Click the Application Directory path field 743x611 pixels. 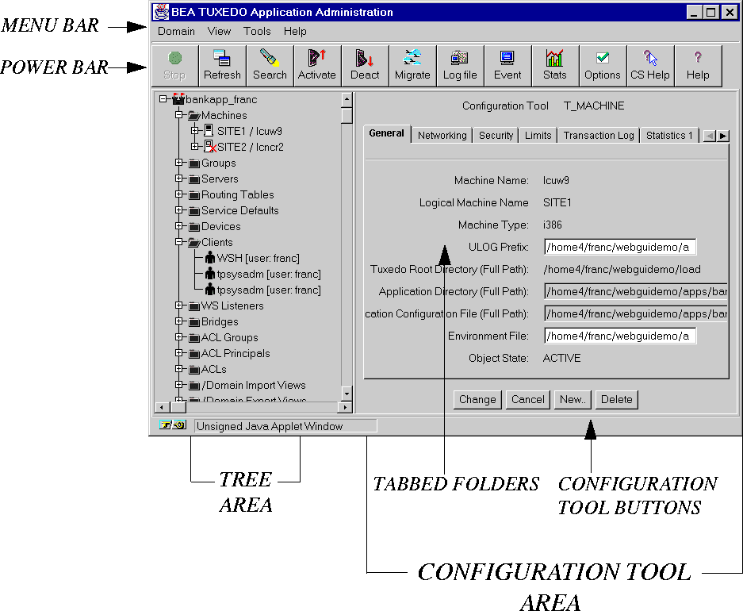(x=635, y=291)
